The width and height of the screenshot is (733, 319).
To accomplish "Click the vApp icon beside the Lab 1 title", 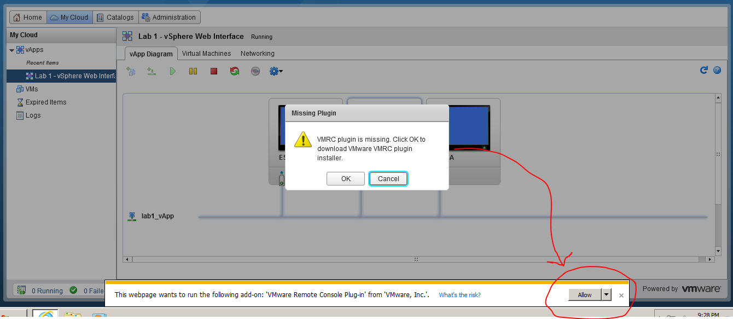I will pyautogui.click(x=127, y=36).
